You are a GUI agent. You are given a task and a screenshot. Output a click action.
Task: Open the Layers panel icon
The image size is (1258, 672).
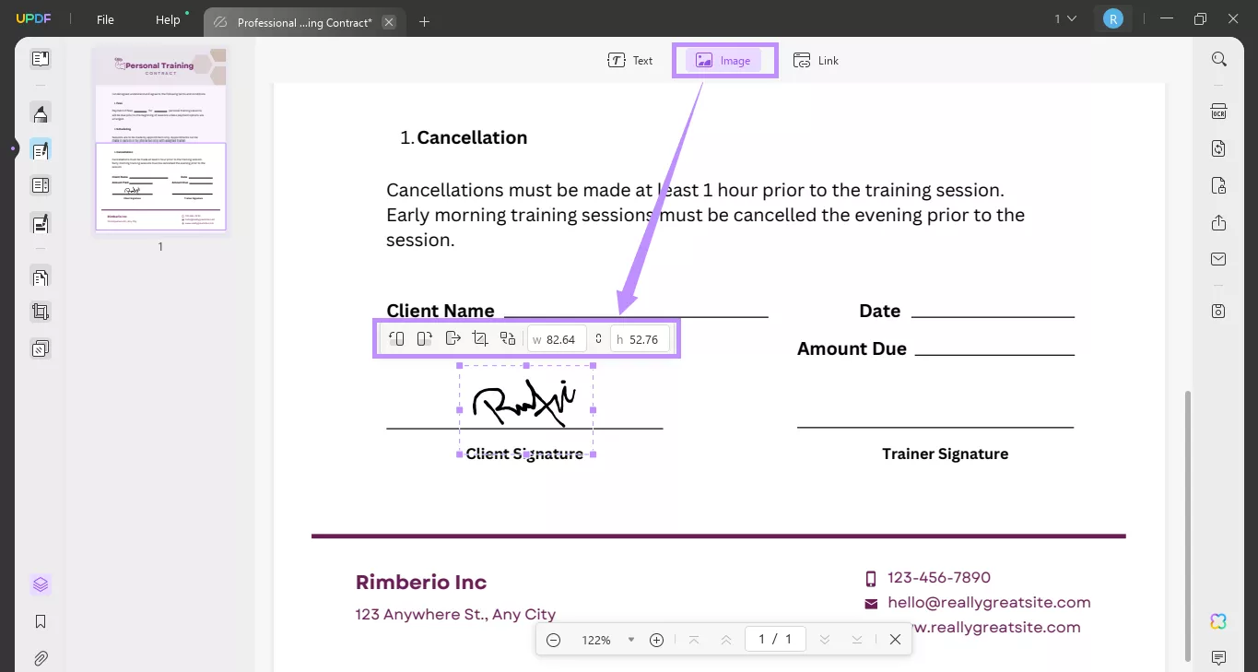(40, 584)
